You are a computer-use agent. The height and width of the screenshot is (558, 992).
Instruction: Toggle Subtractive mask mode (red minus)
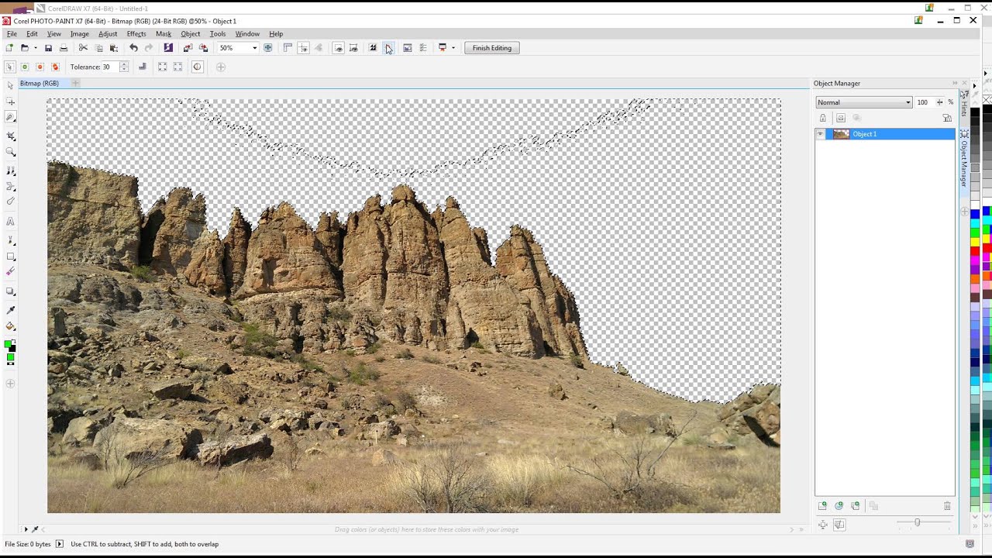[x=40, y=67]
